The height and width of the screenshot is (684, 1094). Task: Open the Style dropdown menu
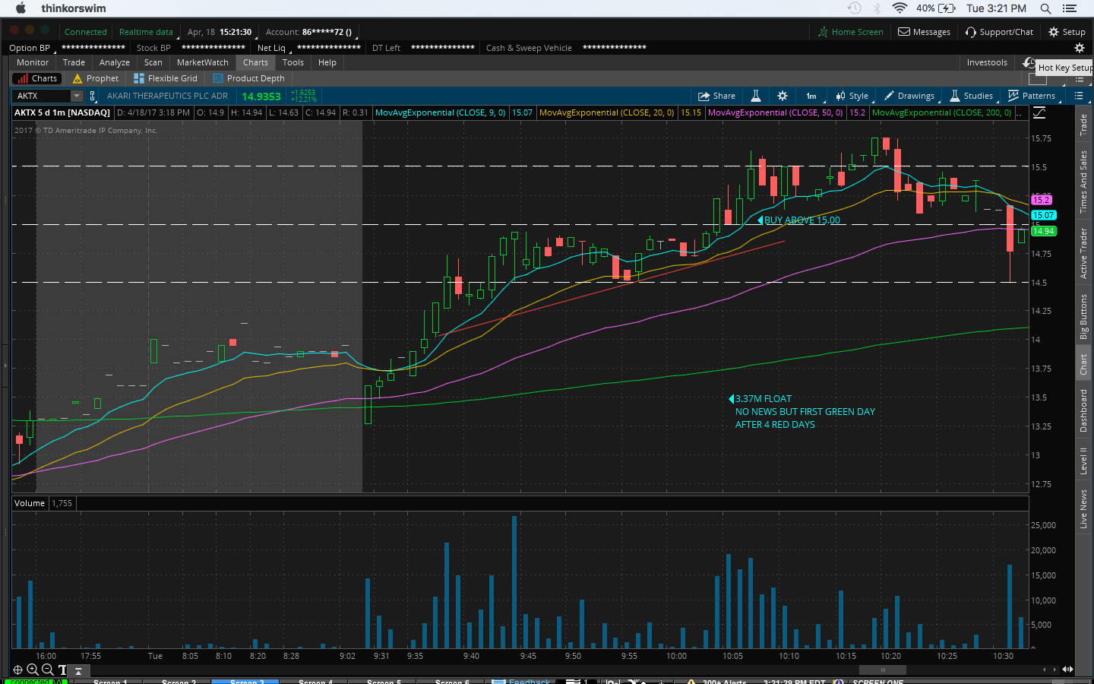(852, 96)
